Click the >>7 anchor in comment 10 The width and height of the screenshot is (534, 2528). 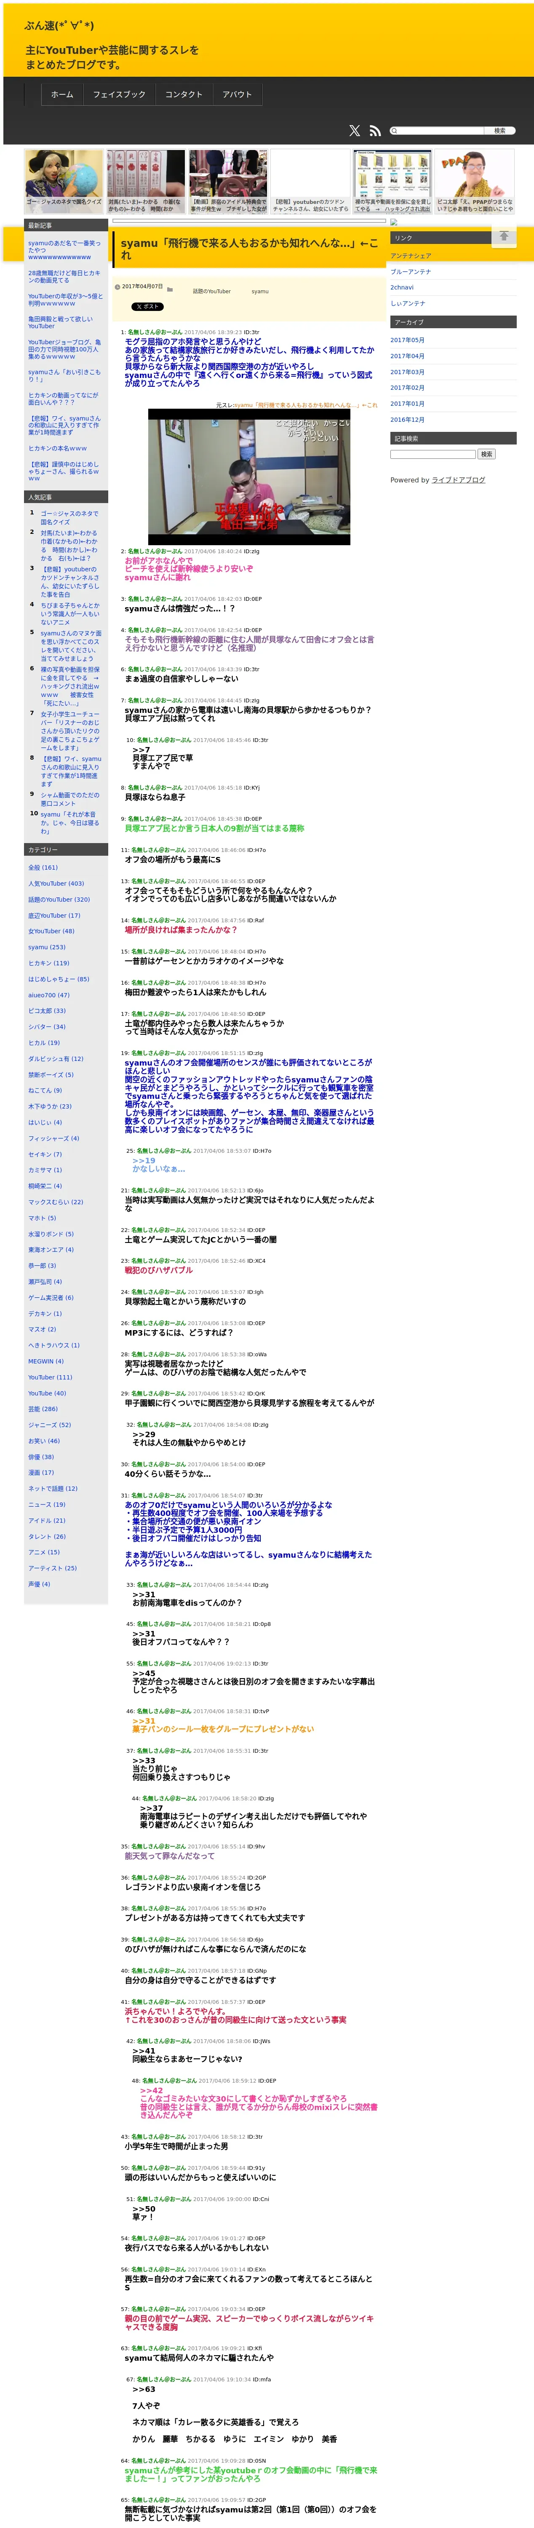click(x=142, y=750)
